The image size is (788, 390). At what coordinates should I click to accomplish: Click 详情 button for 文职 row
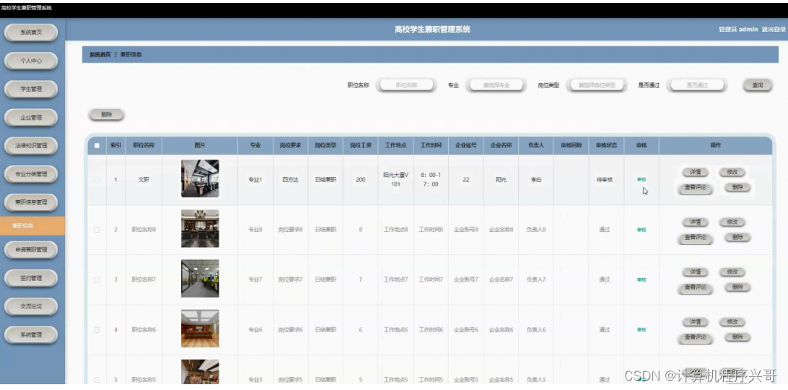pos(695,172)
